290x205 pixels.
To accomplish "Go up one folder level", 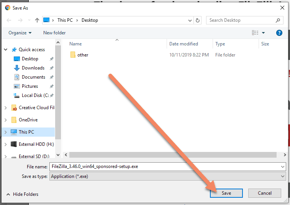I will tap(37, 20).
